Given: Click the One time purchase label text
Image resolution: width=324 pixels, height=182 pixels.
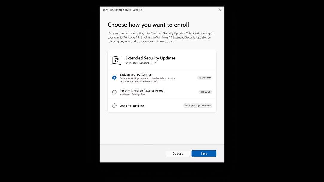Looking at the screenshot, I should coord(132,106).
